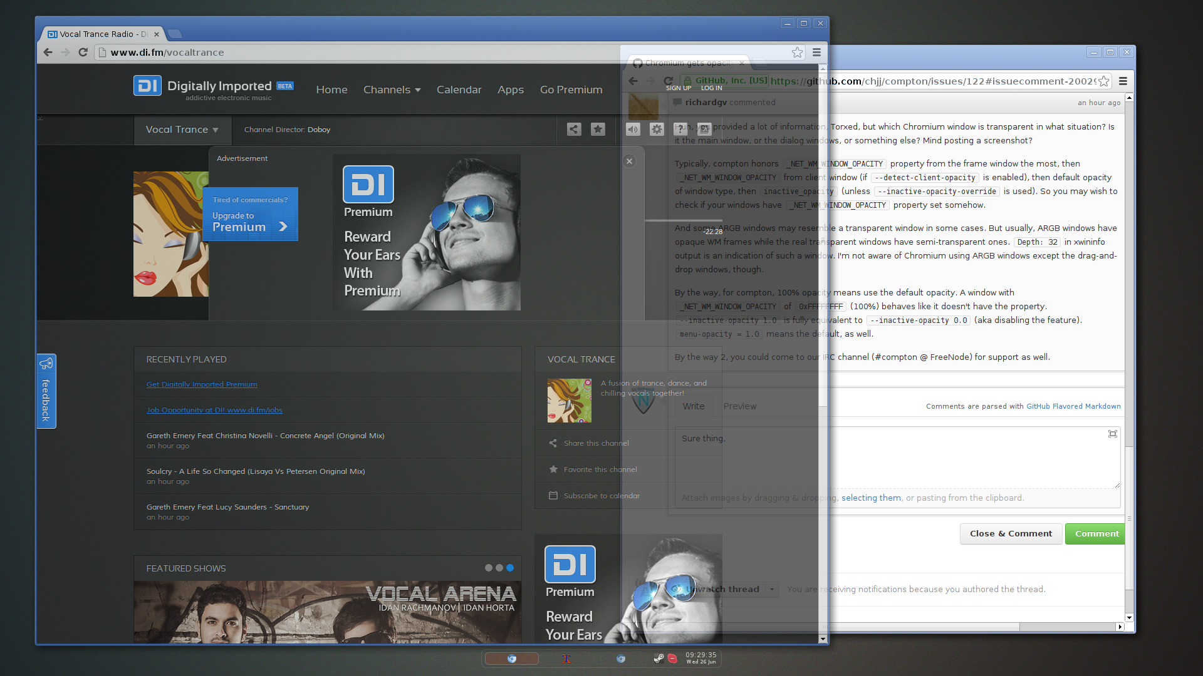Viewport: 1203px width, 676px height.
Task: Open the Calendar menu item
Action: point(459,90)
